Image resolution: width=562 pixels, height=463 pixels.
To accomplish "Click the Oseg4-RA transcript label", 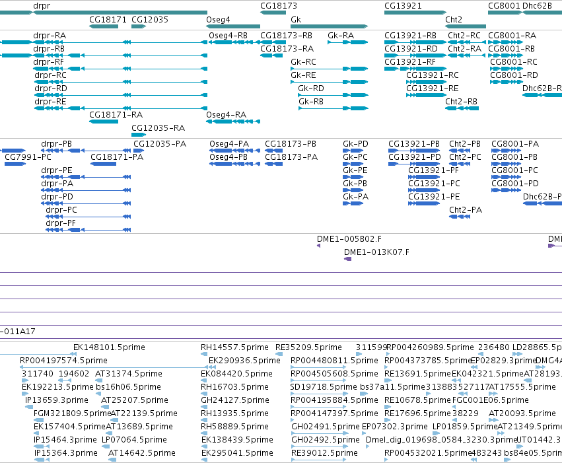I will coord(226,115).
